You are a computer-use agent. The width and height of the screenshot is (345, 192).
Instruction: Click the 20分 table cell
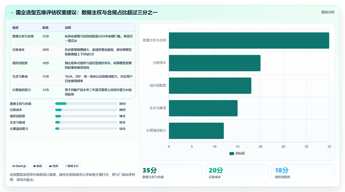pos(46,50)
